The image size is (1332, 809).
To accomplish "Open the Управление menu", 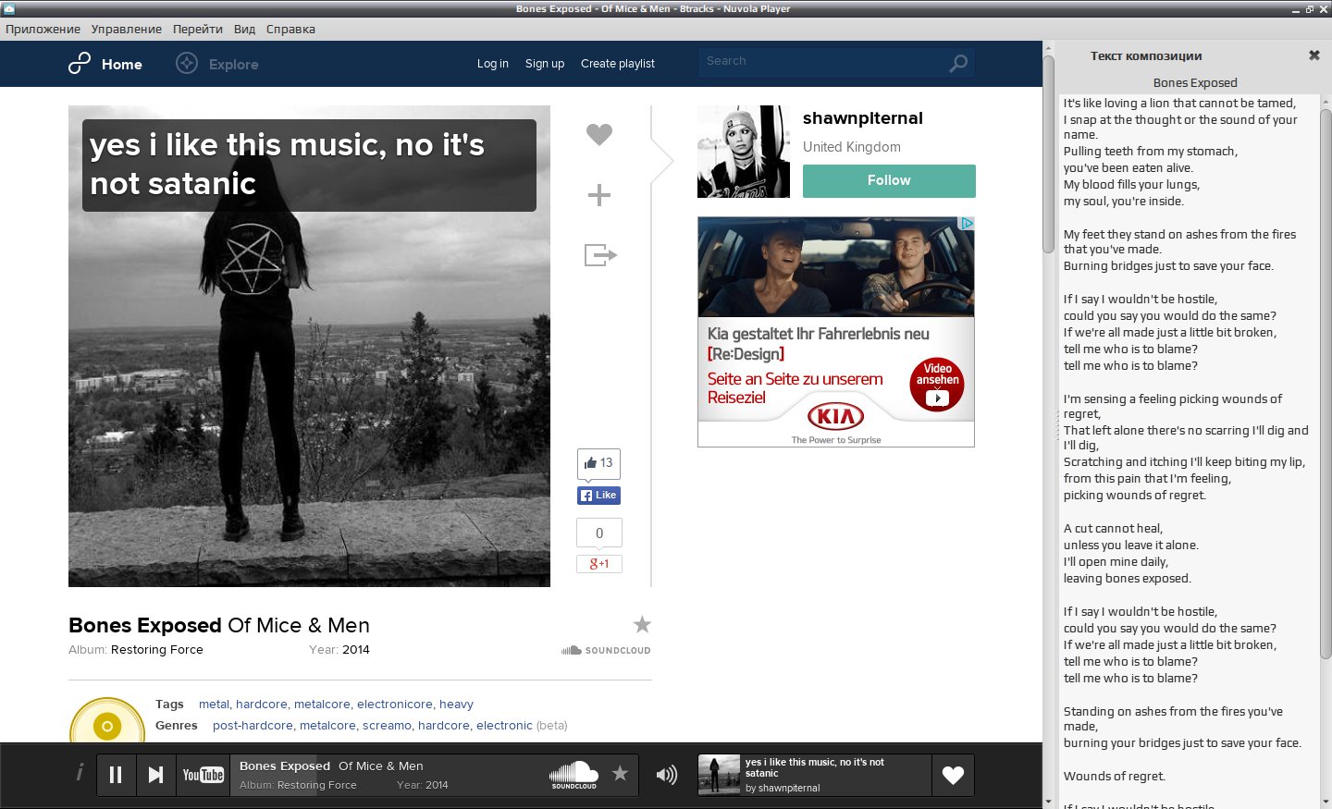I will pos(127,29).
